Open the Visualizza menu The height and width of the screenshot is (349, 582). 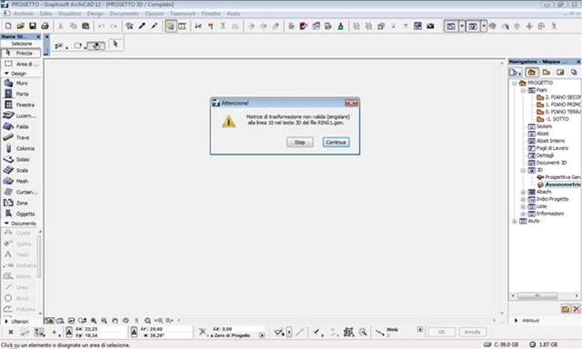pyautogui.click(x=69, y=14)
